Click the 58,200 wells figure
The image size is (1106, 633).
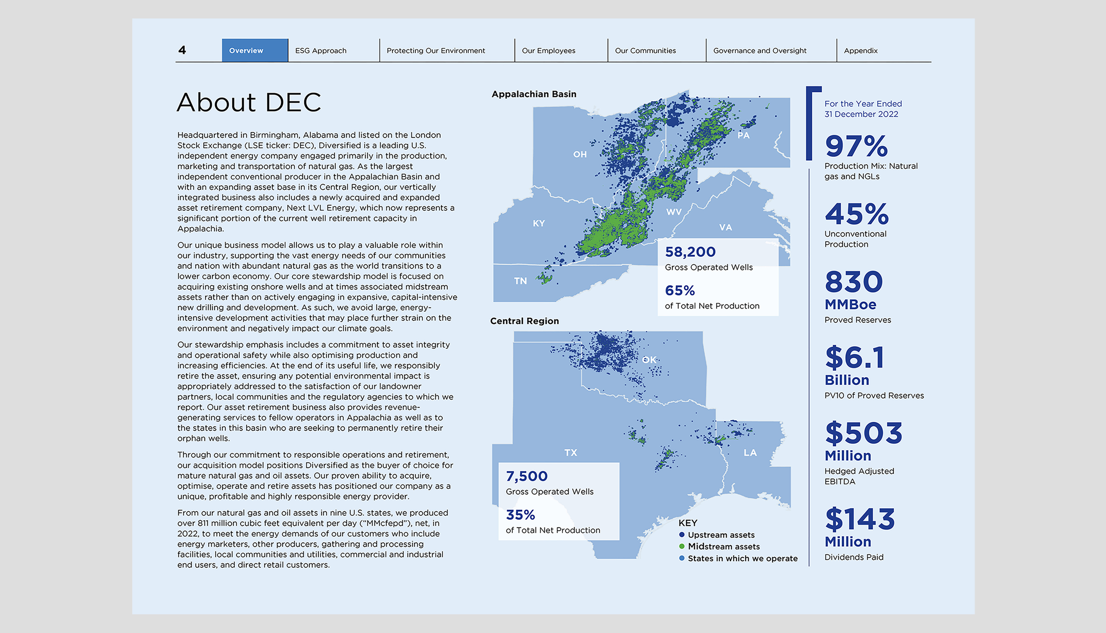tap(690, 252)
